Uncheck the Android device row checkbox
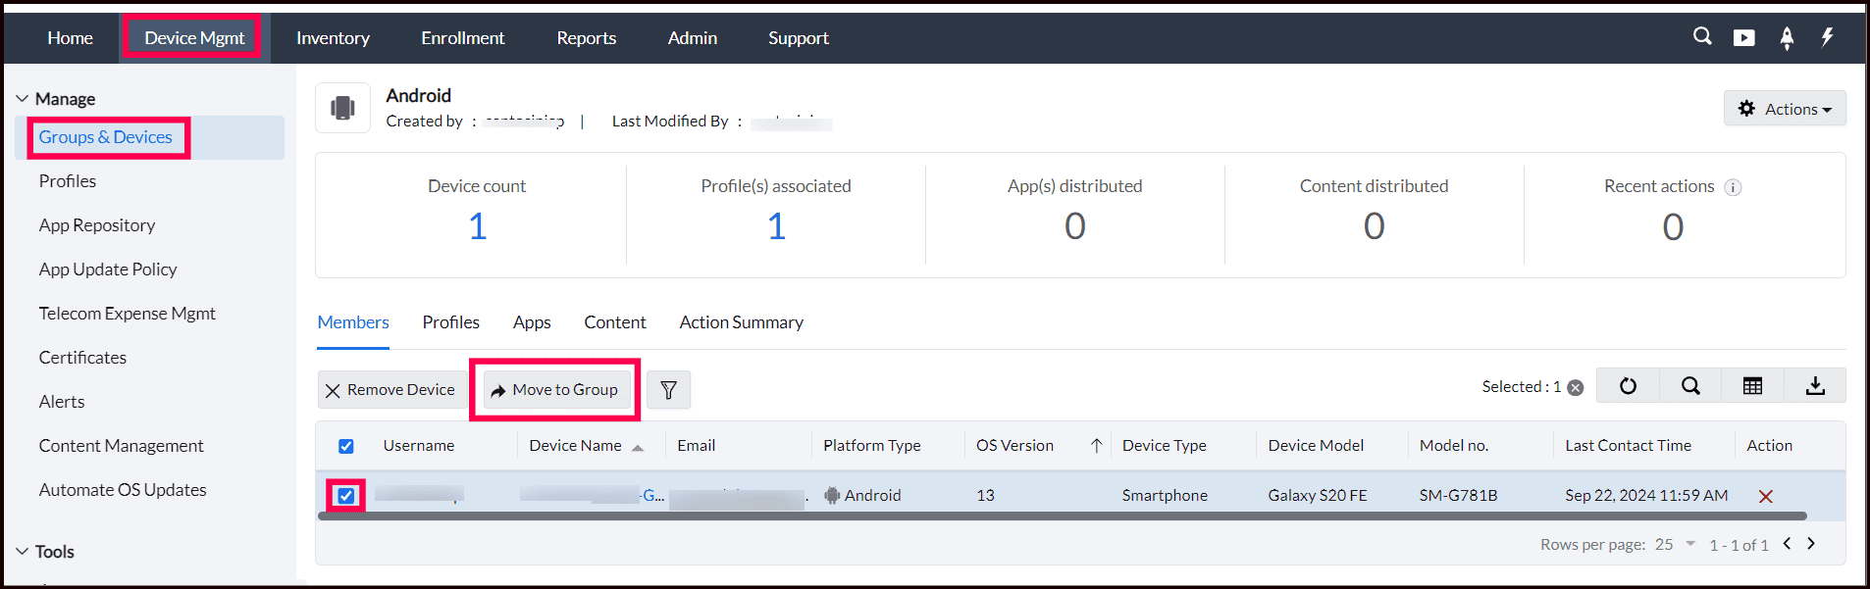The image size is (1870, 589). tap(346, 496)
